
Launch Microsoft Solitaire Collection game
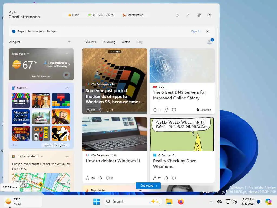[x=21, y=117]
